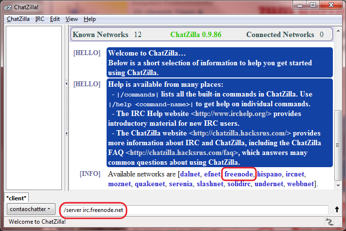Open the ChatZilla menu
The height and width of the screenshot is (231, 346).
[18, 19]
